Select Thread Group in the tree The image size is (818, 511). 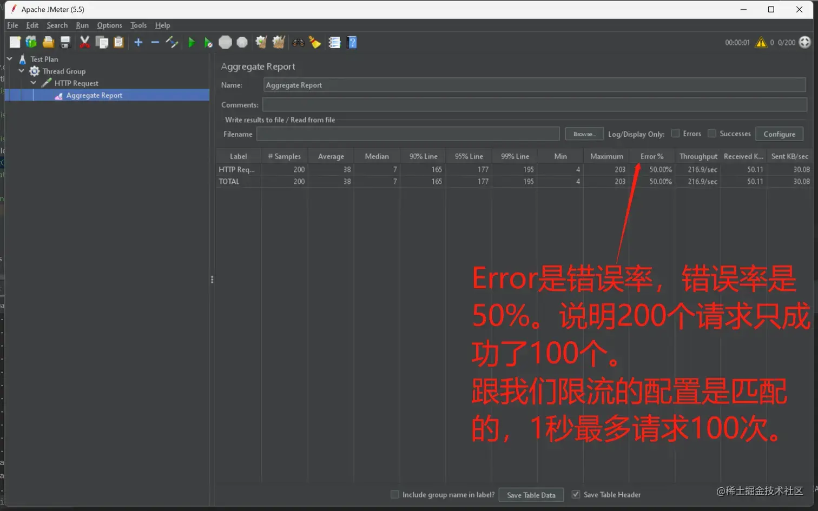coord(64,71)
